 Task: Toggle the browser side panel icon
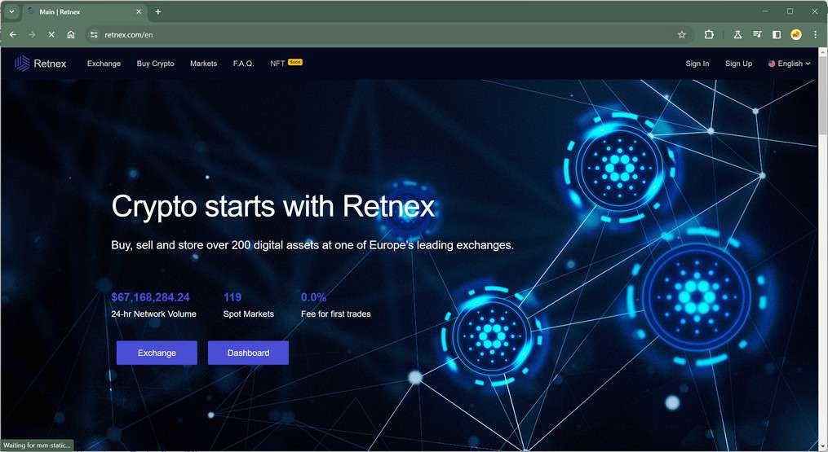pos(777,35)
